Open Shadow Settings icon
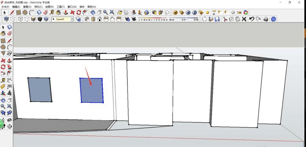Screen dimensions: 306x147 [x=127, y=19]
